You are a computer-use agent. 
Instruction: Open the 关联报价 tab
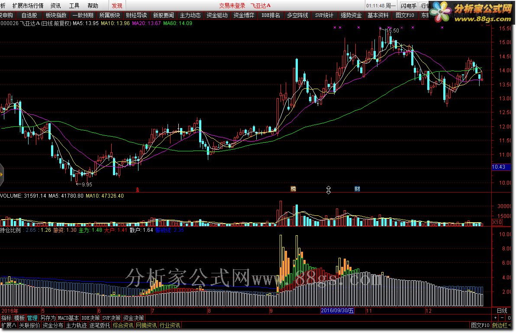tap(29, 325)
